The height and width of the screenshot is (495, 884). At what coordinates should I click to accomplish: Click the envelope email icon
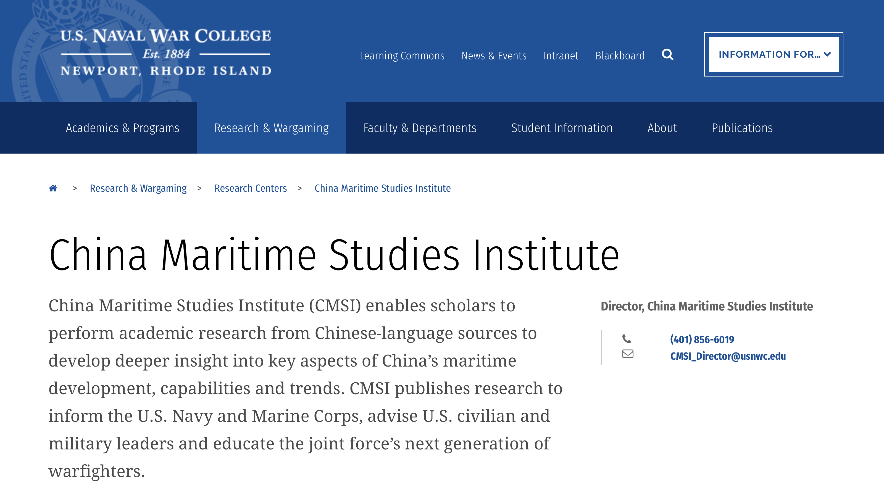click(628, 354)
